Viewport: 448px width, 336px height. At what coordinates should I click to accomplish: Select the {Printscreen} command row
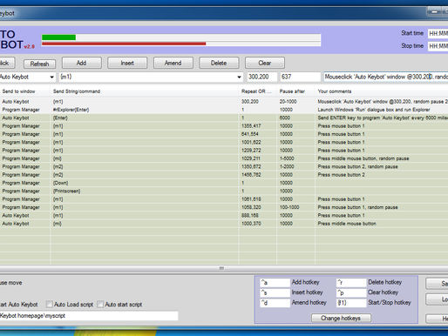(x=224, y=191)
